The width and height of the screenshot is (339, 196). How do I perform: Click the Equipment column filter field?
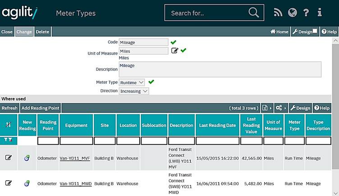[x=76, y=141]
